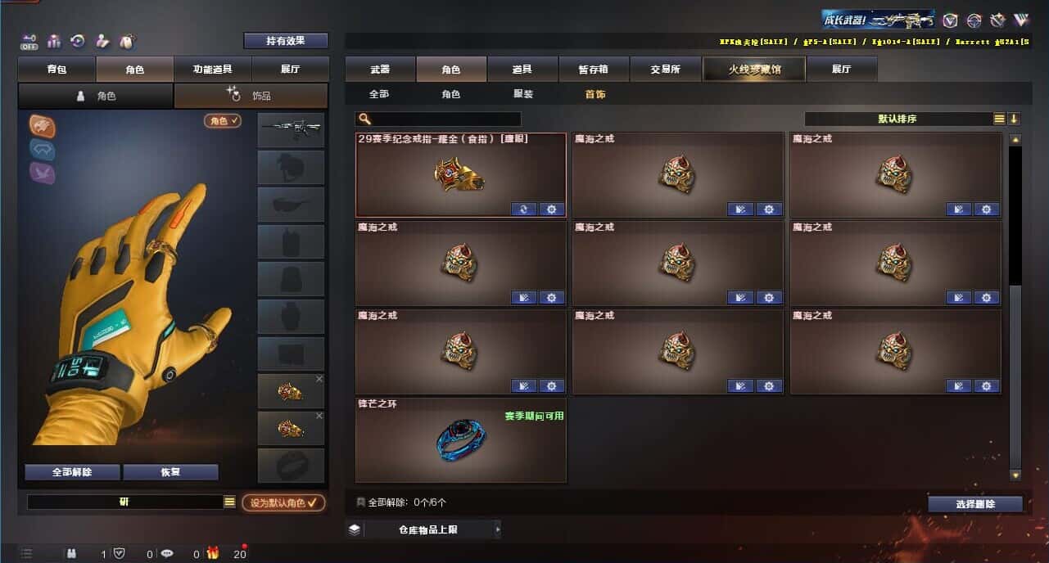This screenshot has height=563, width=1049.
Task: Open the bar chart statistics icon
Action: click(x=55, y=40)
